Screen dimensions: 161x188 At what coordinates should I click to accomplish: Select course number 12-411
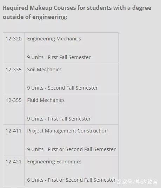pos(14,131)
